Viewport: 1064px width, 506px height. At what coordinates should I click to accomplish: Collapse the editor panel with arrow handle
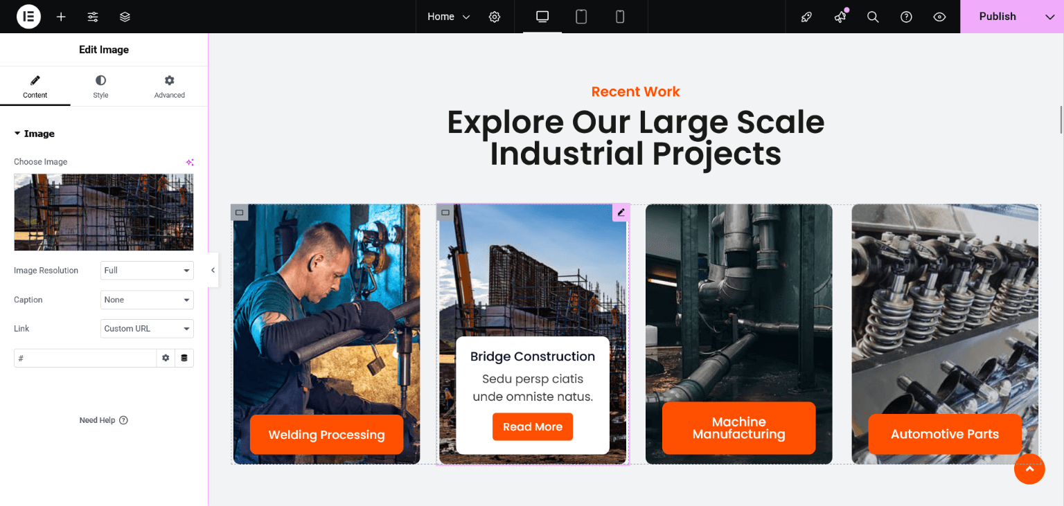click(213, 270)
